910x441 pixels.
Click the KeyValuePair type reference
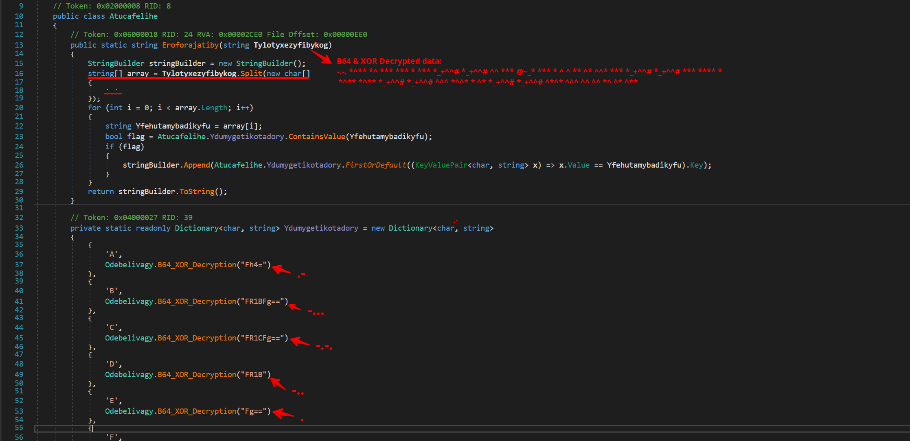[441, 165]
